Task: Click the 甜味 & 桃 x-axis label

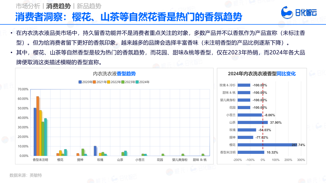Action: click(x=200, y=160)
